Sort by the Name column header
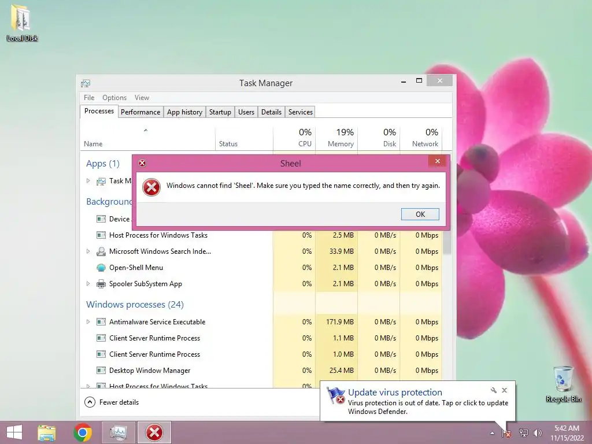The image size is (592, 444). coord(147,138)
